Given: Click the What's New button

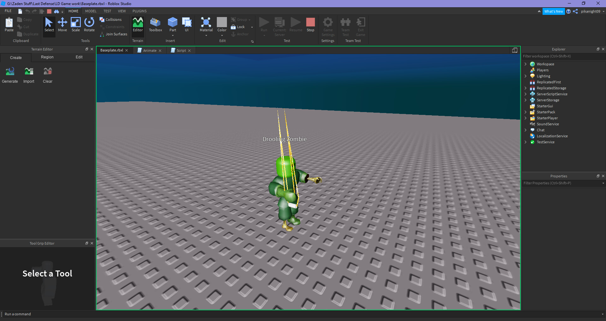Looking at the screenshot, I should point(554,11).
